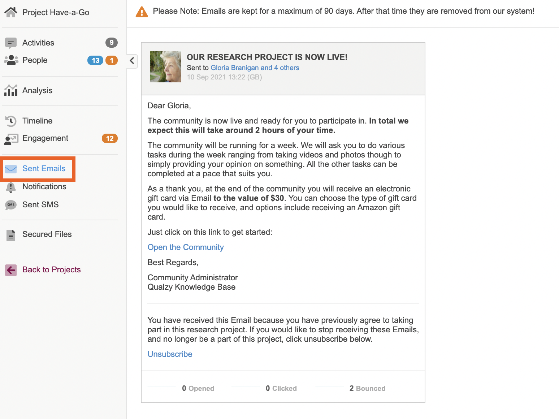The width and height of the screenshot is (559, 419).
Task: Click the Sent SMS bubble icon
Action: [11, 205]
